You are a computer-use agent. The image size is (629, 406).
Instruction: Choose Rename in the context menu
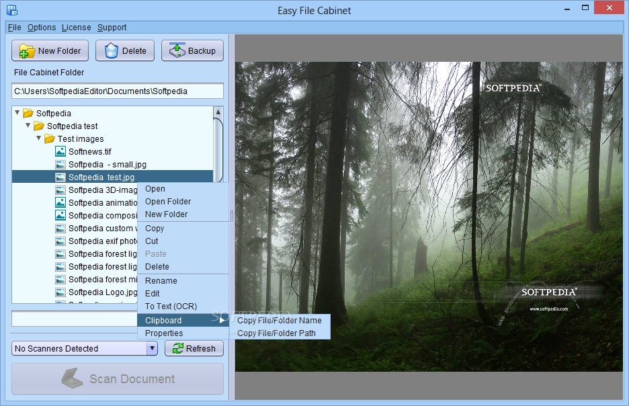coord(183,281)
